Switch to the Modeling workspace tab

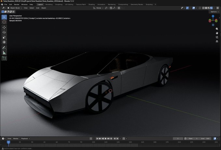(49, 5)
